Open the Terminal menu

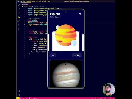(44, 1)
